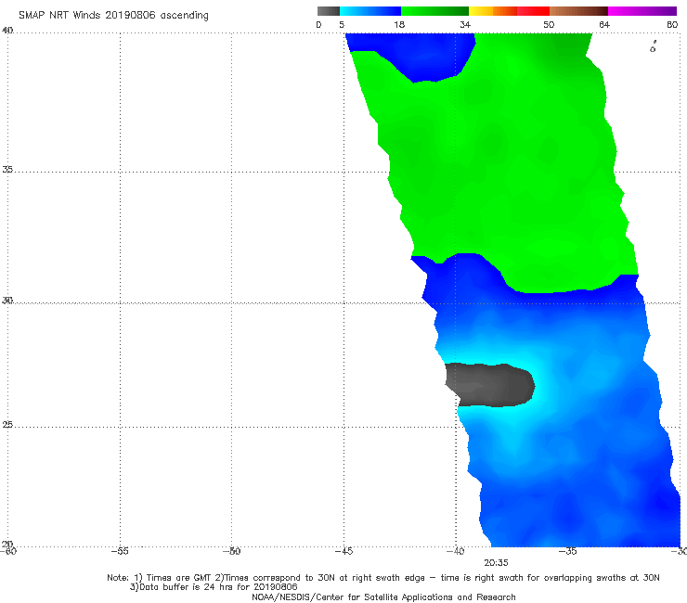Click the yellow-orange segment of the color bar
Viewport: 687px width, 603px height.
[493, 11]
